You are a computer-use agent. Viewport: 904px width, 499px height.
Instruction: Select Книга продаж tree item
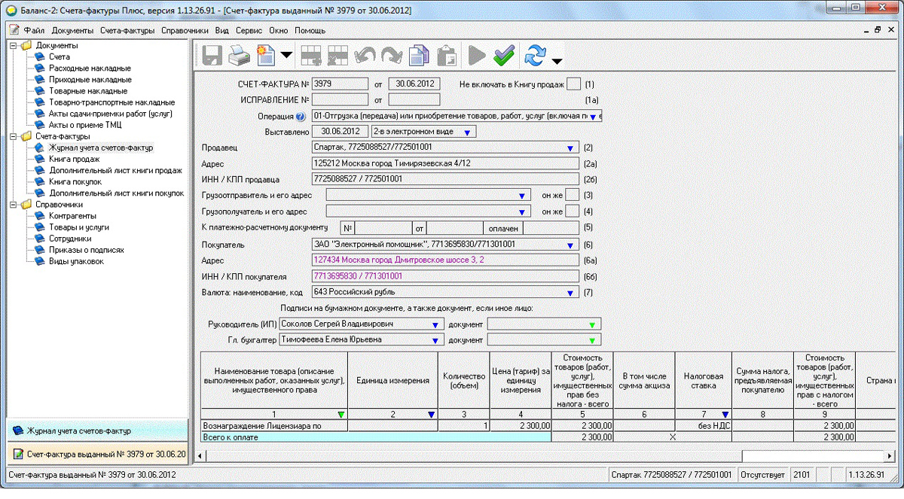pyautogui.click(x=74, y=159)
